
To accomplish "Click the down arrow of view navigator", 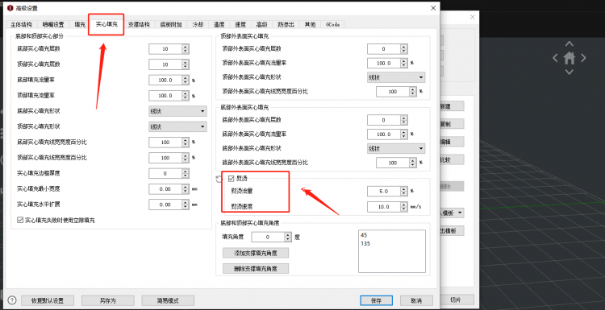I will [570, 72].
